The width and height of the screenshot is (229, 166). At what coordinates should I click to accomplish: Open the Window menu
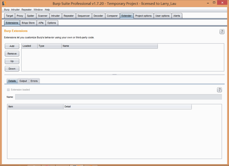38,10
